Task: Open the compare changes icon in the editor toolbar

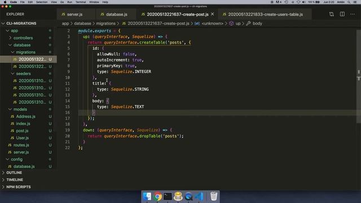Action: (332, 14)
